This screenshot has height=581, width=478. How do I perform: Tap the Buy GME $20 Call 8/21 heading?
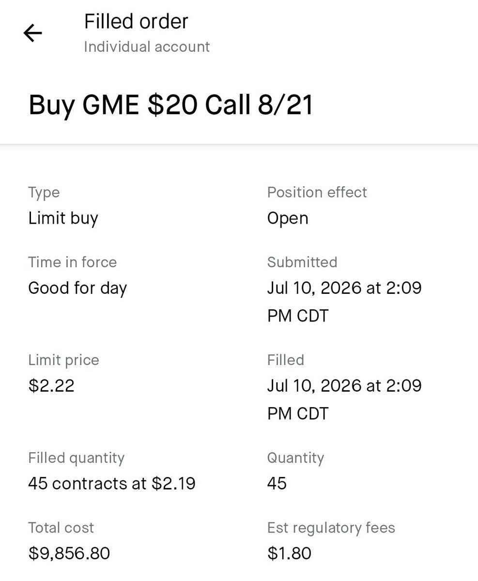point(171,105)
